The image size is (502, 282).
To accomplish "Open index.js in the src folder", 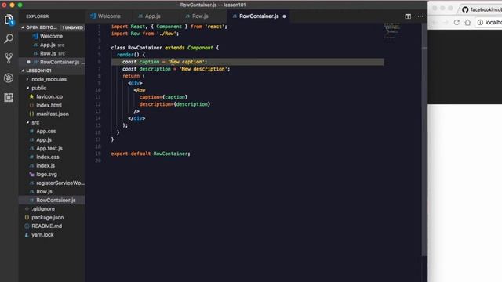I will (x=45, y=165).
